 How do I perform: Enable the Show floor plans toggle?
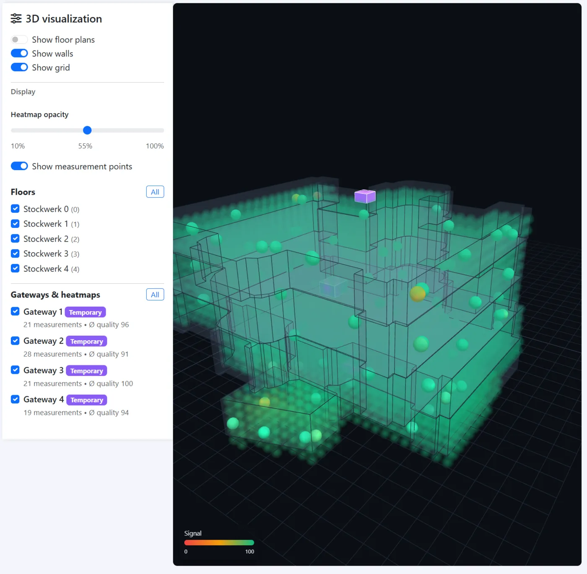tap(19, 39)
